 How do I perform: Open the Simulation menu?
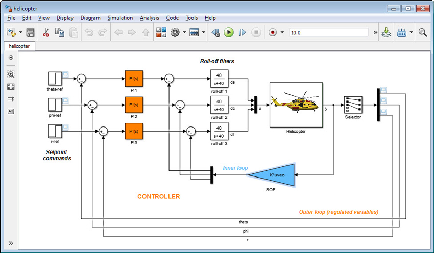(x=120, y=18)
